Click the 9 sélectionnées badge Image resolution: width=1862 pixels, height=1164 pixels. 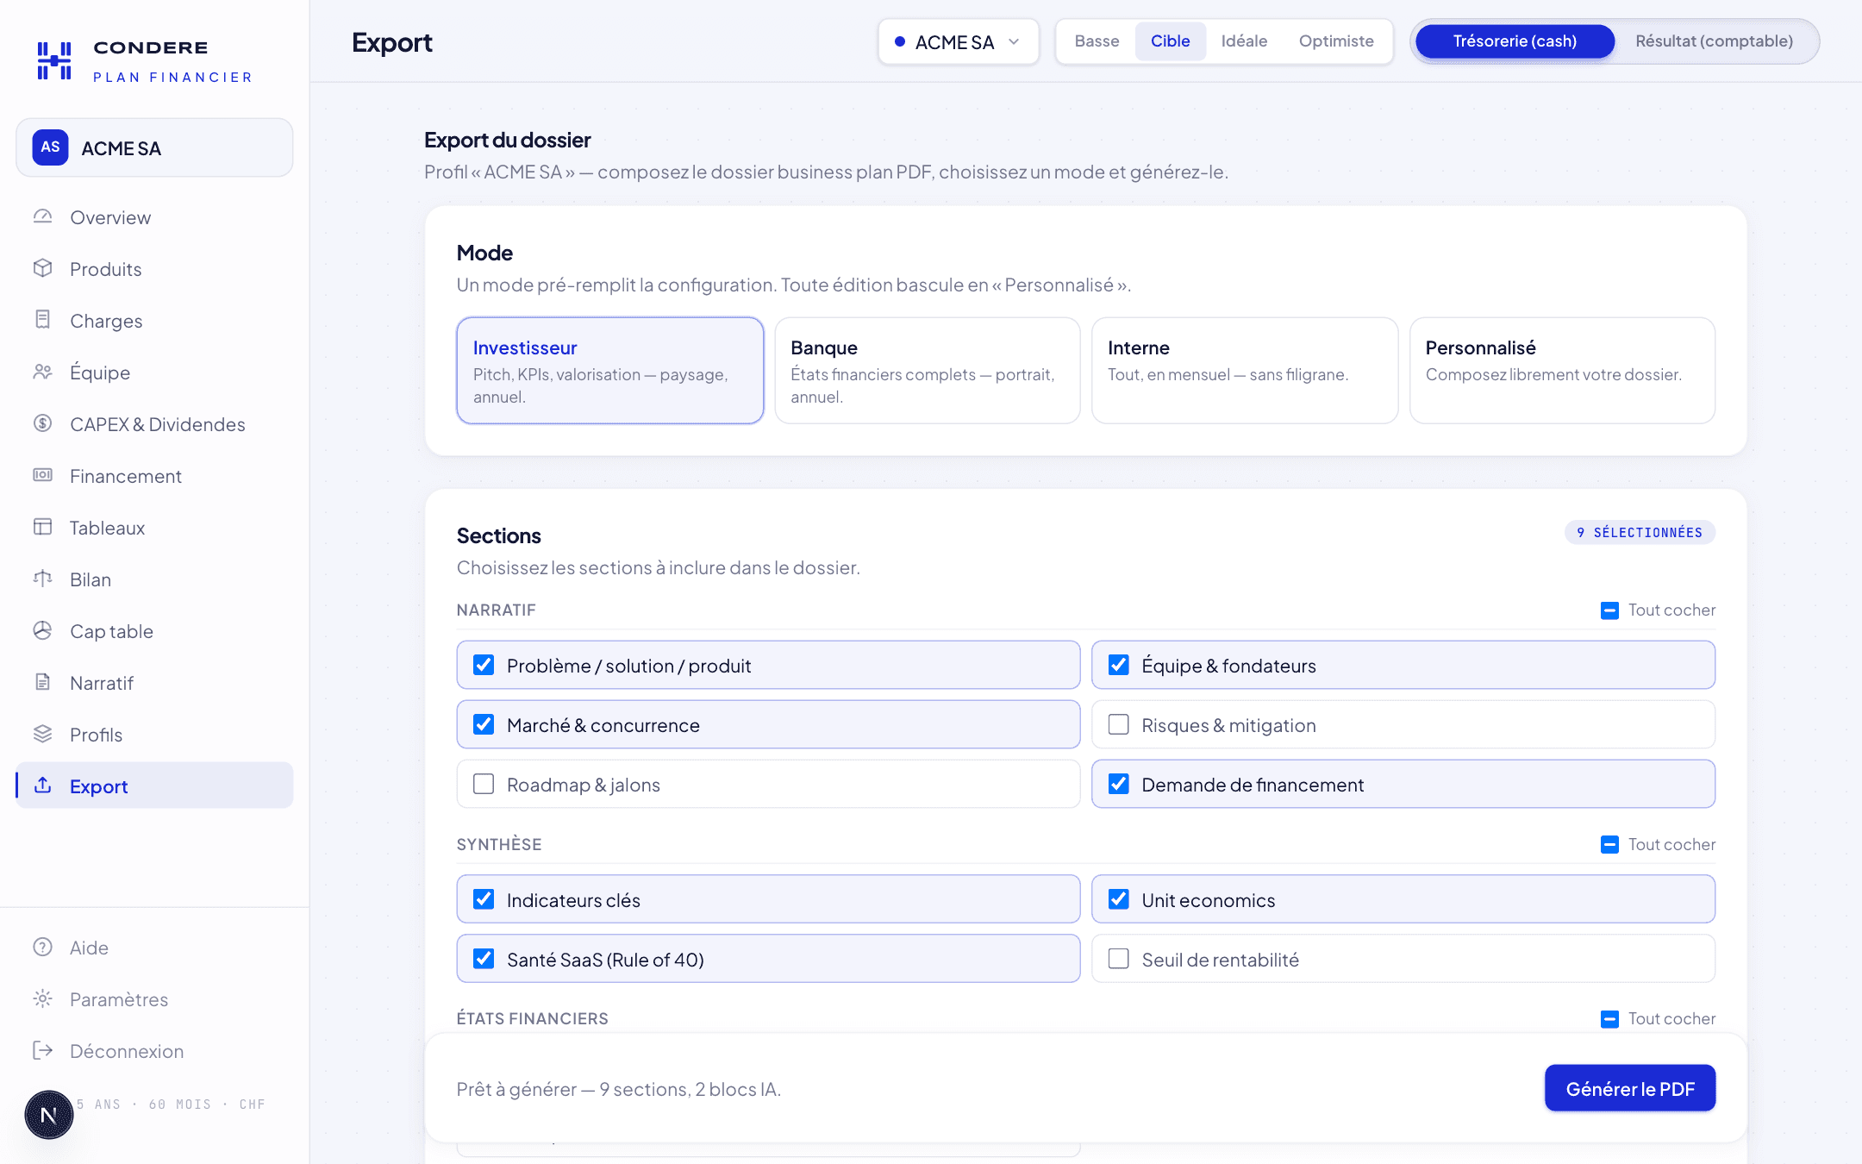1640,533
